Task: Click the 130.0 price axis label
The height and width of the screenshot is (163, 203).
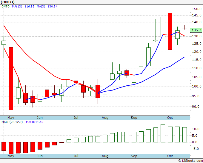Action: (x=197, y=36)
